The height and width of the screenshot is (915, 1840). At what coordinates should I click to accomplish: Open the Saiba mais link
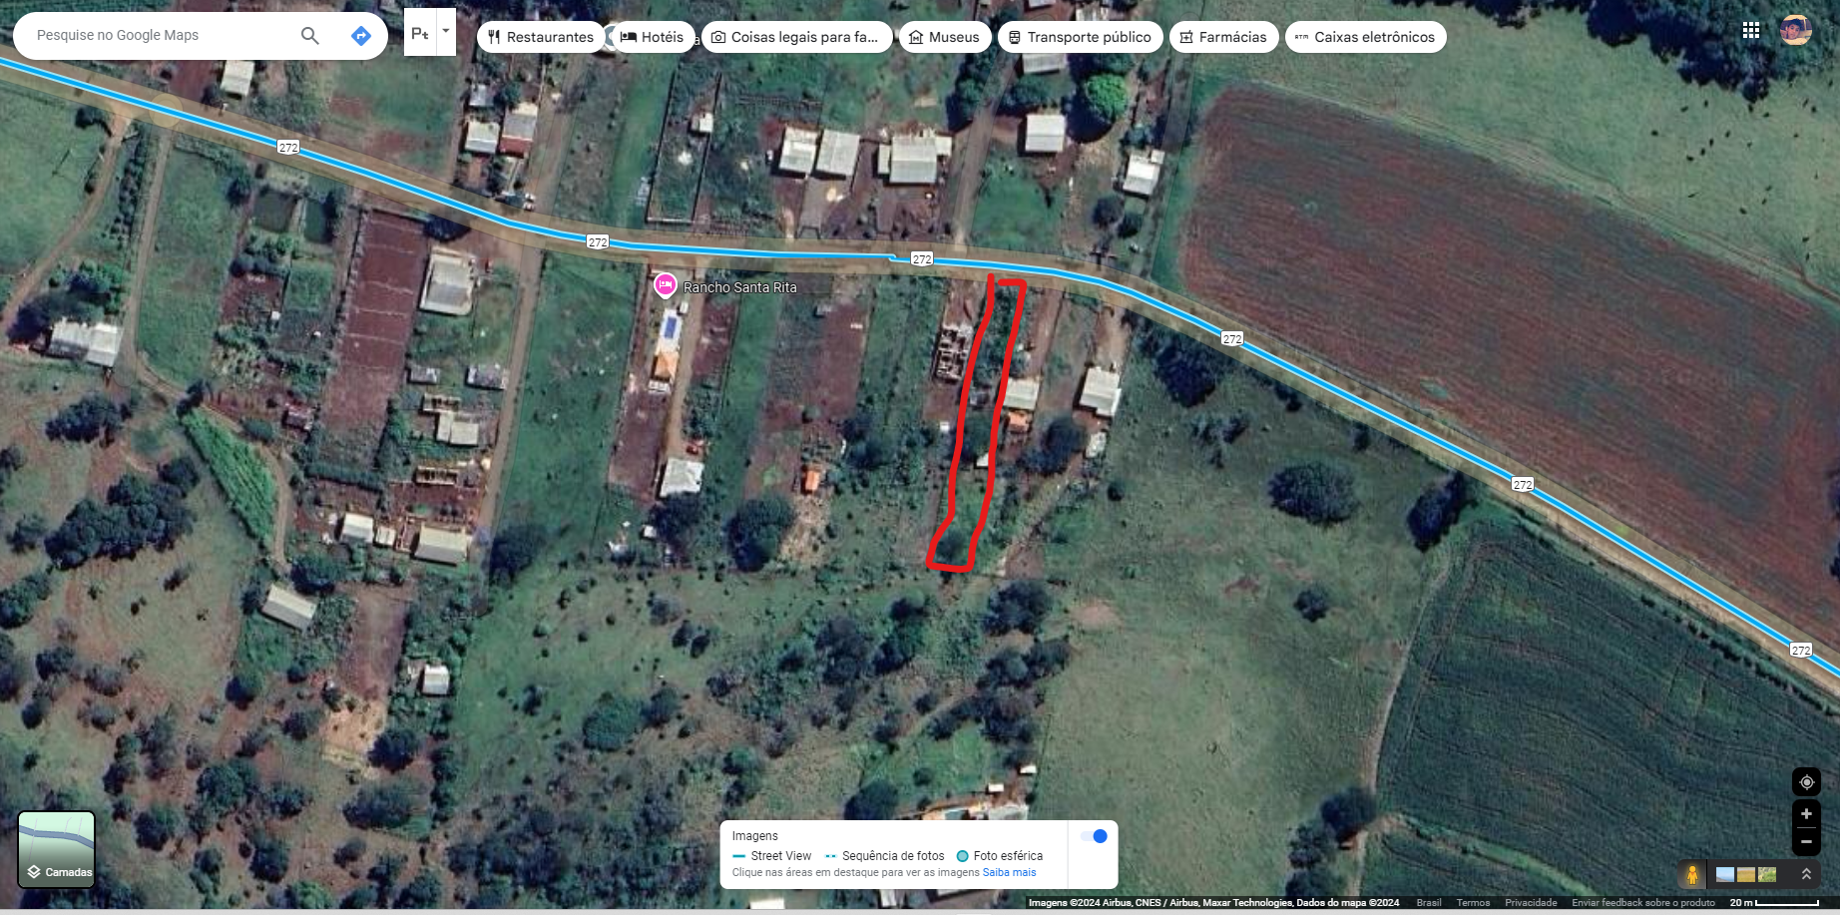[x=1009, y=872]
